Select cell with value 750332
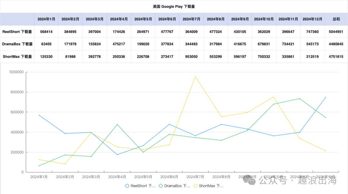 tap(264, 57)
